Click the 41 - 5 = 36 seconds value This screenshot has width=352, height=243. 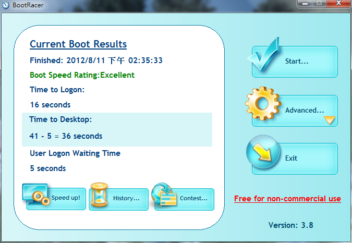(x=66, y=136)
